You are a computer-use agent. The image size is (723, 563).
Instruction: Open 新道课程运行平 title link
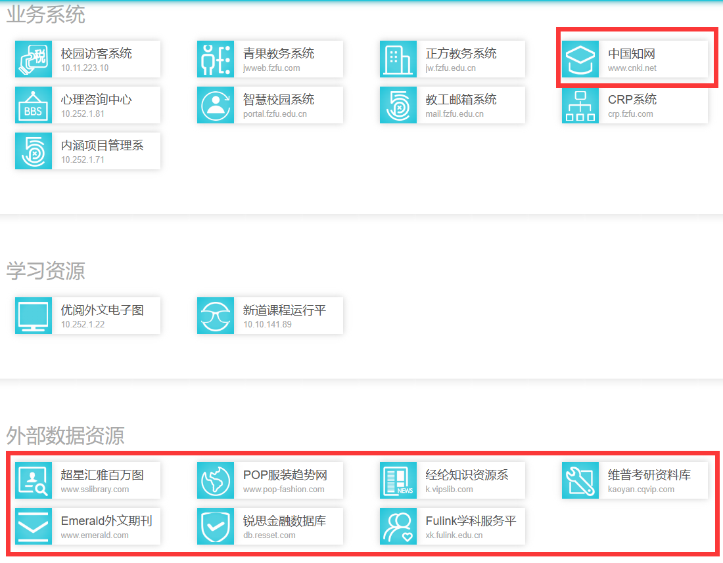point(285,310)
